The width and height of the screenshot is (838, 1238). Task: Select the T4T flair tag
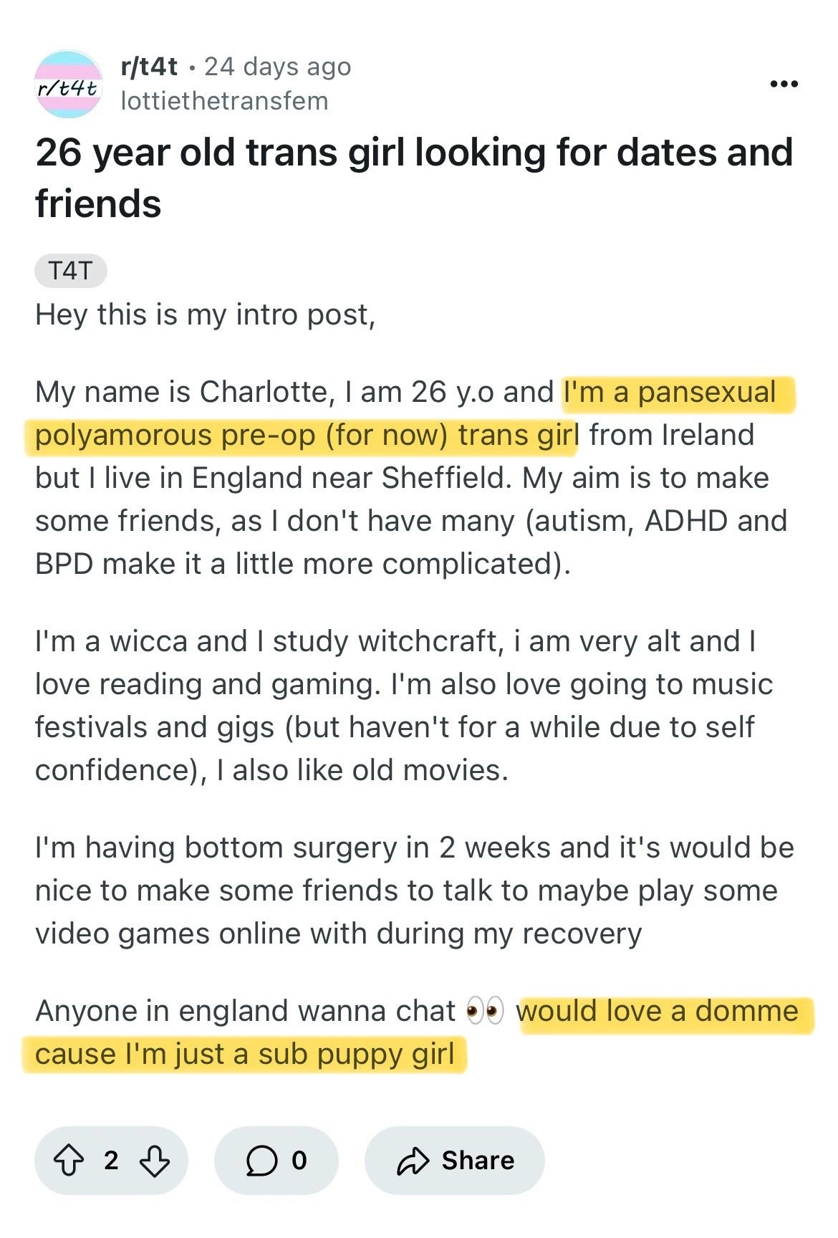tap(70, 271)
